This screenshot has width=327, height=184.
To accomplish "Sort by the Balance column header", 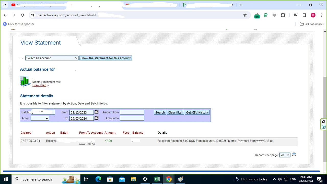I will [138, 133].
